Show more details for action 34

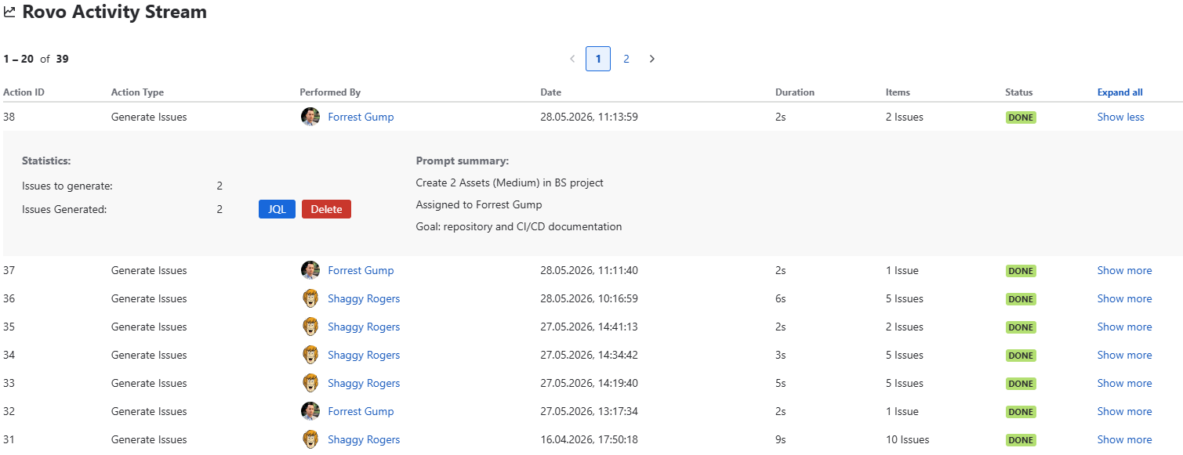tap(1124, 355)
